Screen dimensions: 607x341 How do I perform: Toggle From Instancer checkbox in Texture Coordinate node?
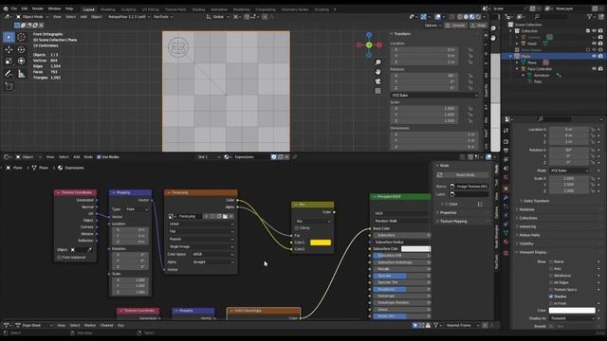point(59,257)
